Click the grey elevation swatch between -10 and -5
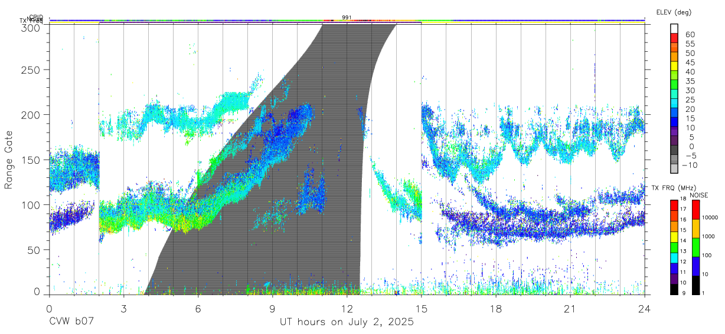The image size is (725, 334). click(x=674, y=160)
